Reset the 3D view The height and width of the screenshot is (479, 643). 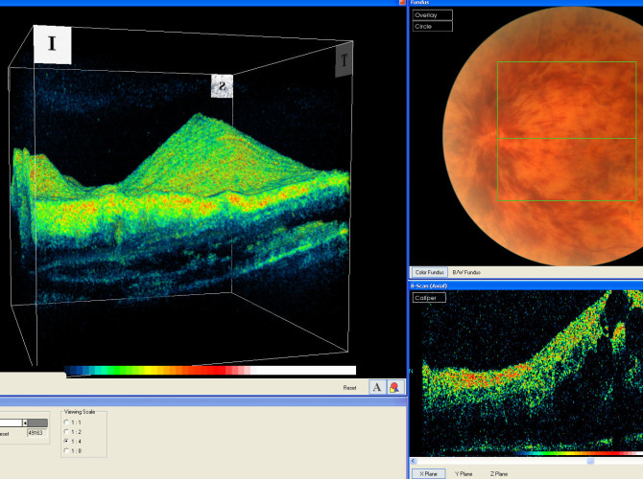coord(349,387)
